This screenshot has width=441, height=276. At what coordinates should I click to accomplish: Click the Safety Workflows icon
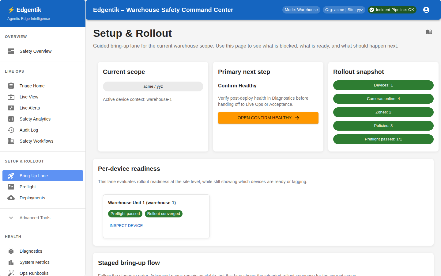point(11,141)
